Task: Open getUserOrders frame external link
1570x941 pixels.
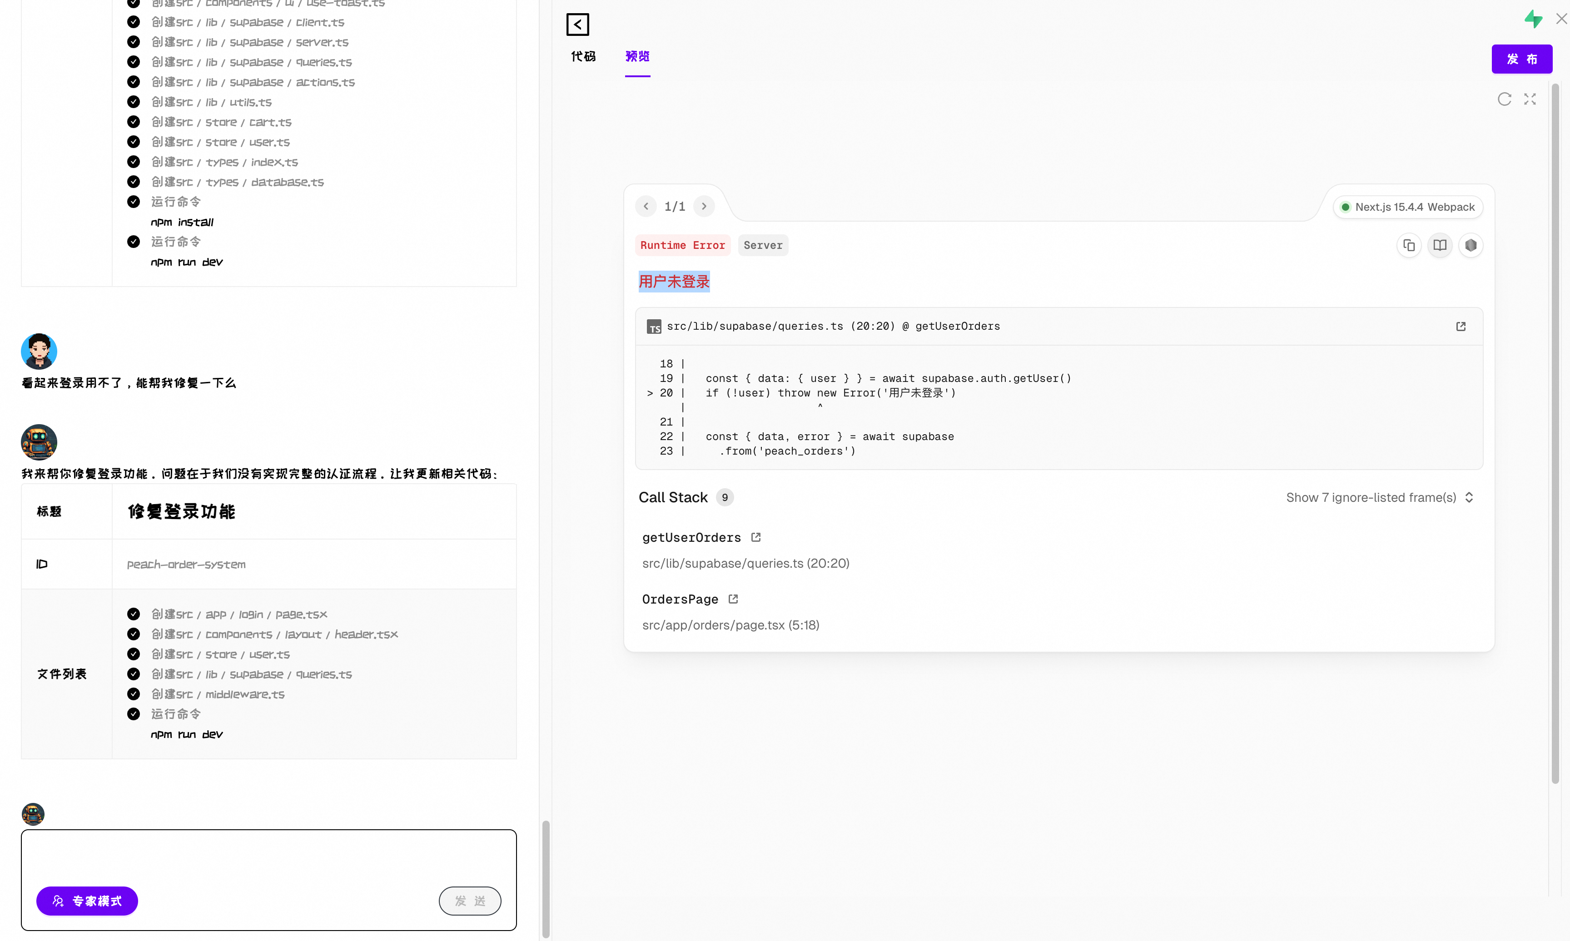Action: tap(755, 537)
